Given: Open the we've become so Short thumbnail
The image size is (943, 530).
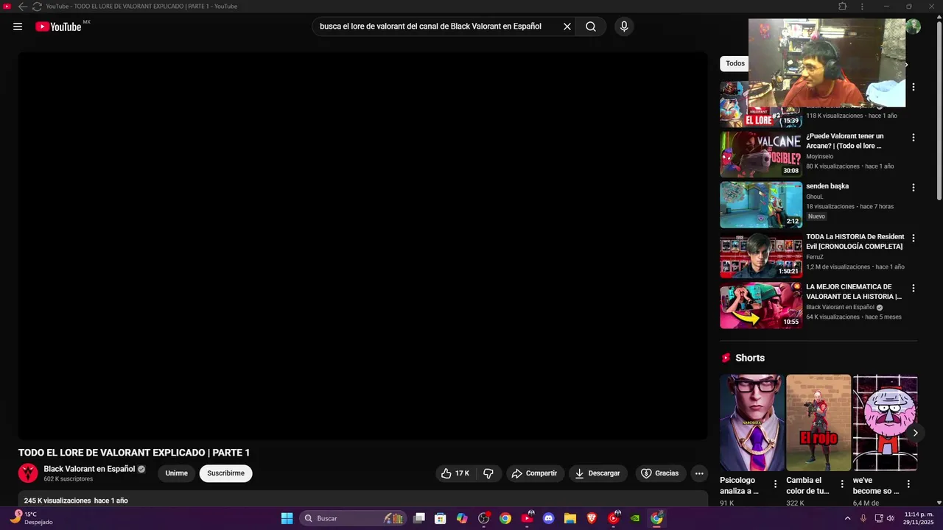Looking at the screenshot, I should [885, 423].
